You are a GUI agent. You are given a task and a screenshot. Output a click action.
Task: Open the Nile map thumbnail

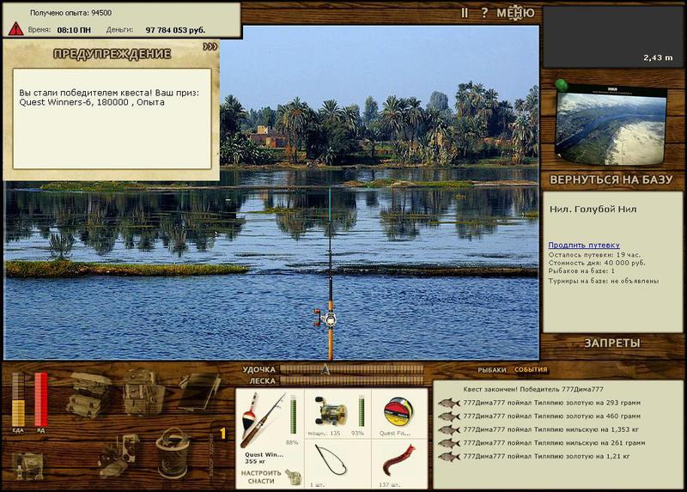(611, 125)
